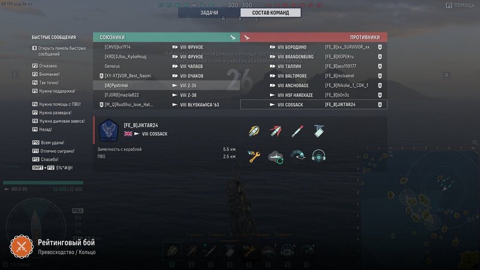480x270 pixels.
Task: Click F1 ПОМОЩЬ help link
Action: (460, 5)
